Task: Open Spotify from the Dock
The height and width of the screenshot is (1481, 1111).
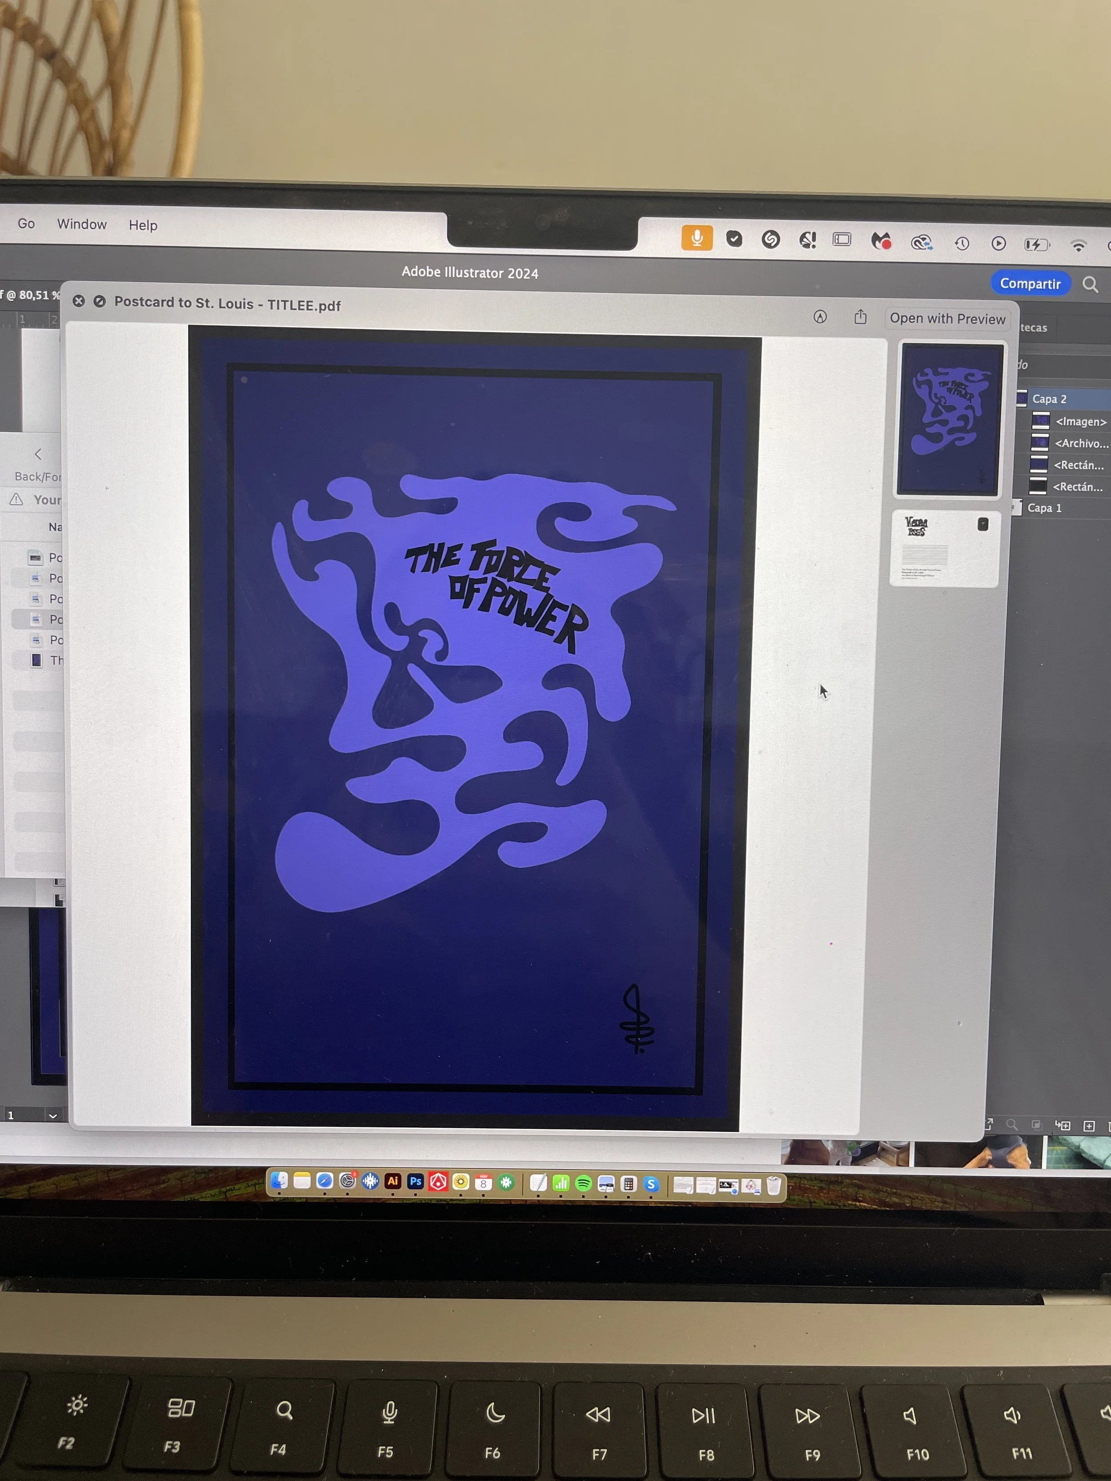Action: click(x=583, y=1183)
